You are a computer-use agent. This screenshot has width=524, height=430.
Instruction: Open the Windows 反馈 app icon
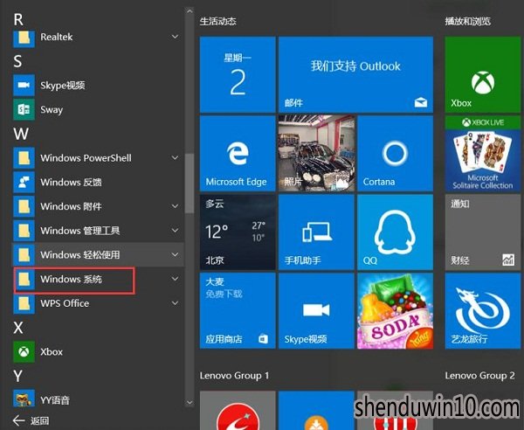[x=24, y=182]
